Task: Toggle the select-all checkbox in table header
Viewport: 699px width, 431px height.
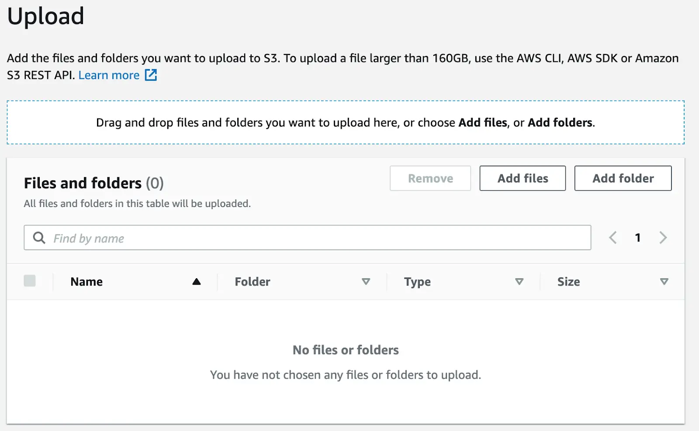Action: pyautogui.click(x=29, y=281)
